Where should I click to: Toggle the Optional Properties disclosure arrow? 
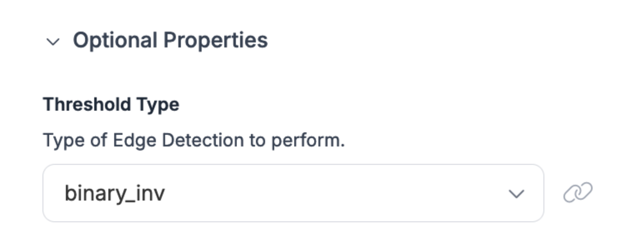[x=53, y=42]
